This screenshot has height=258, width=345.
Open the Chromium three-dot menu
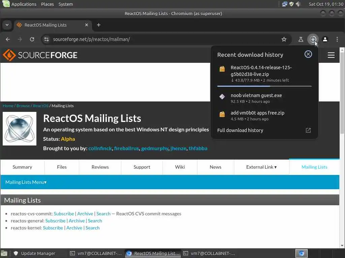point(337,39)
